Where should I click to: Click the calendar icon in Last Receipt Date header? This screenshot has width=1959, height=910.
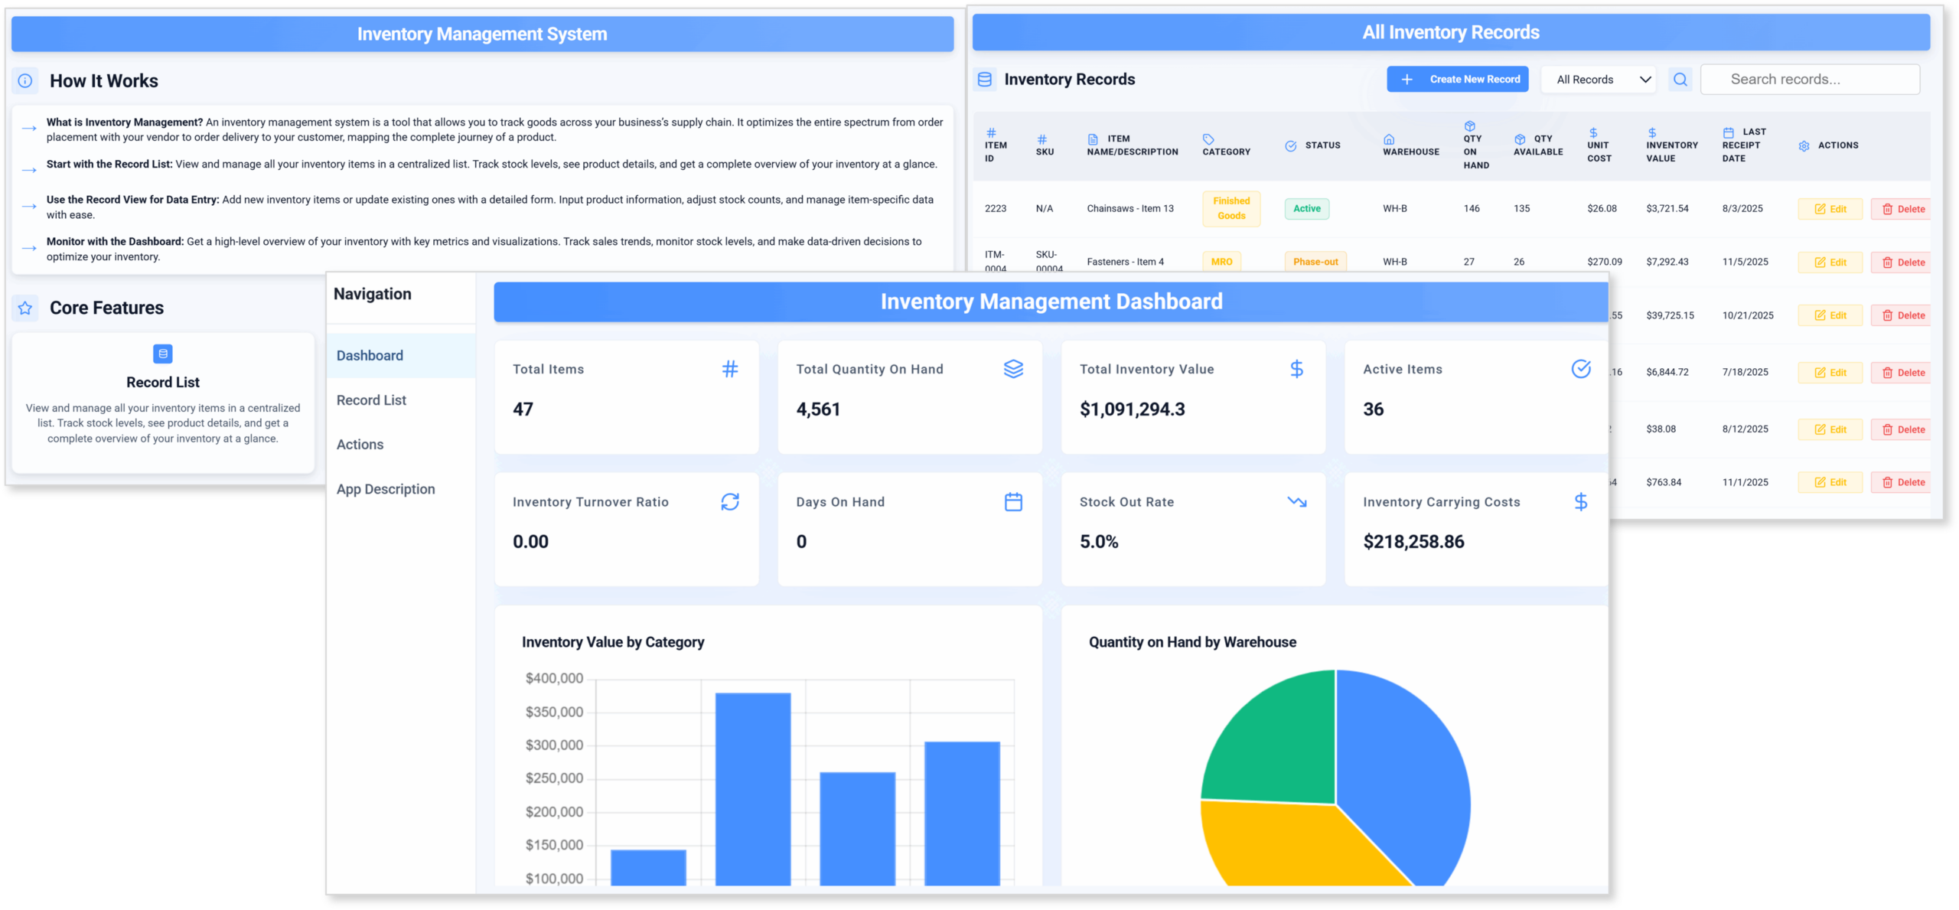(1728, 132)
